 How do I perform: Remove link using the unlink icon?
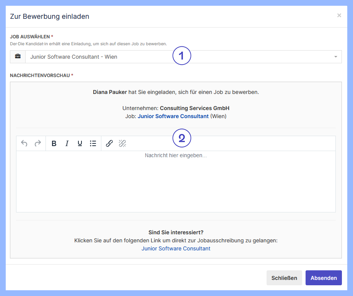[122, 143]
